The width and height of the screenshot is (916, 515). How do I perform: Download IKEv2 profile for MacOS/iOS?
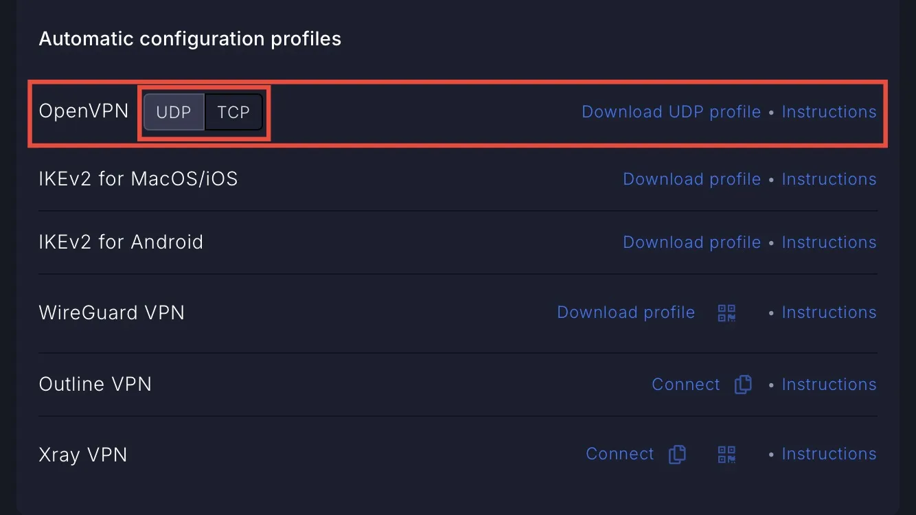point(691,179)
